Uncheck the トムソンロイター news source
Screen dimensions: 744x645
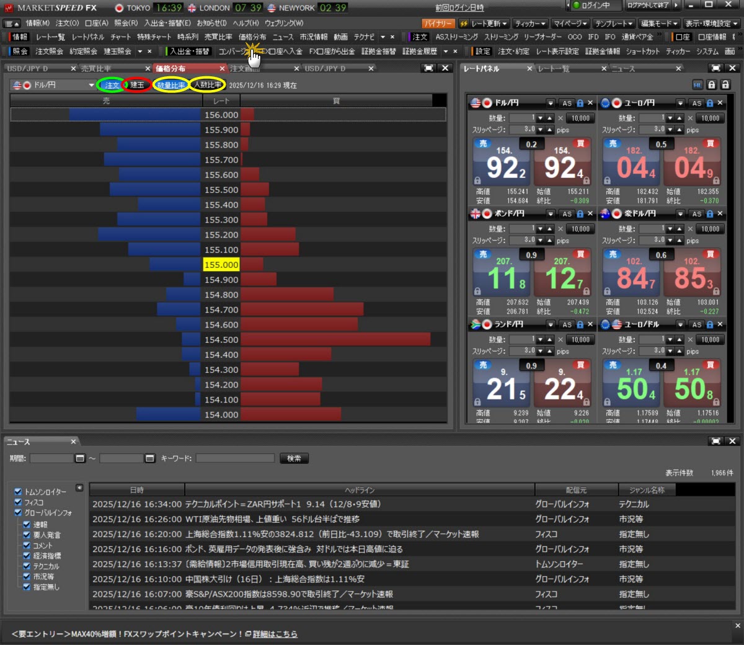(18, 491)
